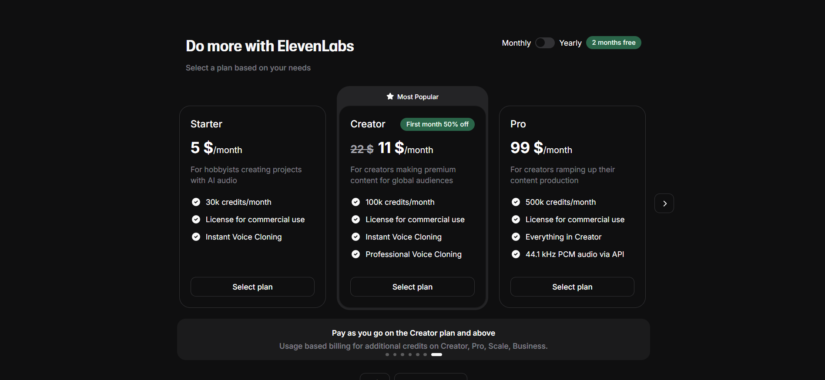Click Usage based billing description text
The image size is (825, 380).
coord(413,346)
